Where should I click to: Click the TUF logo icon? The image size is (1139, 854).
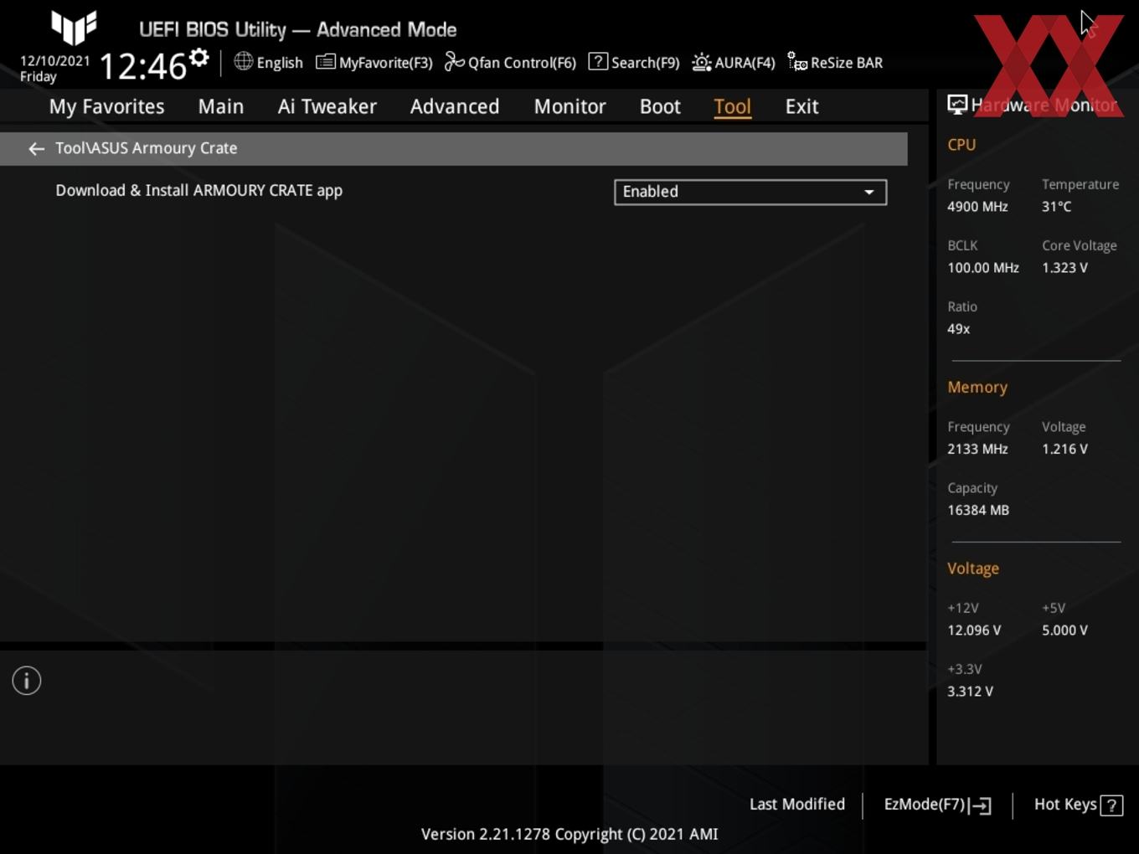click(74, 28)
